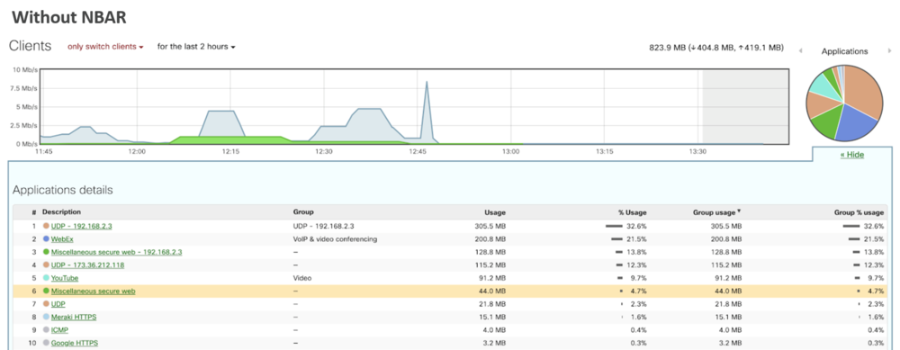Image resolution: width=900 pixels, height=350 pixels.
Task: Click the 200.8 MB usage value for WebEx
Action: 490,239
